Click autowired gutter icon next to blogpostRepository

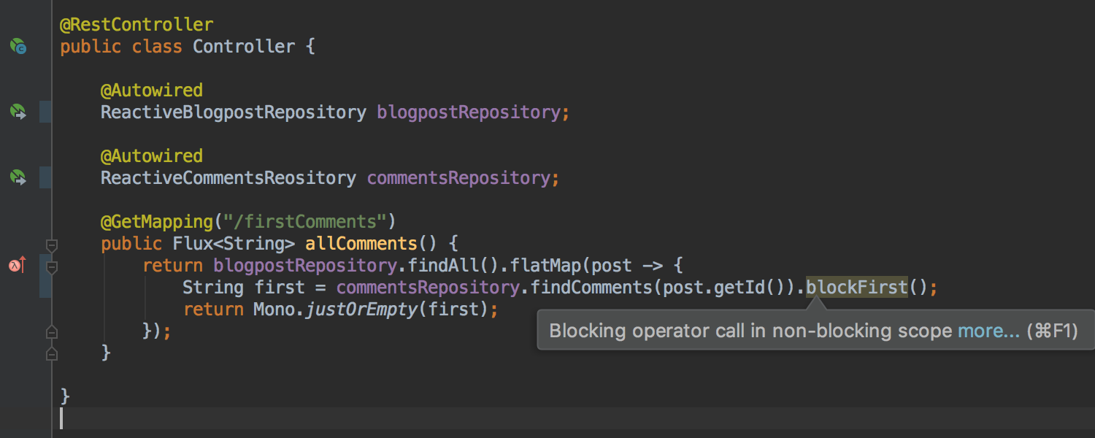click(18, 112)
